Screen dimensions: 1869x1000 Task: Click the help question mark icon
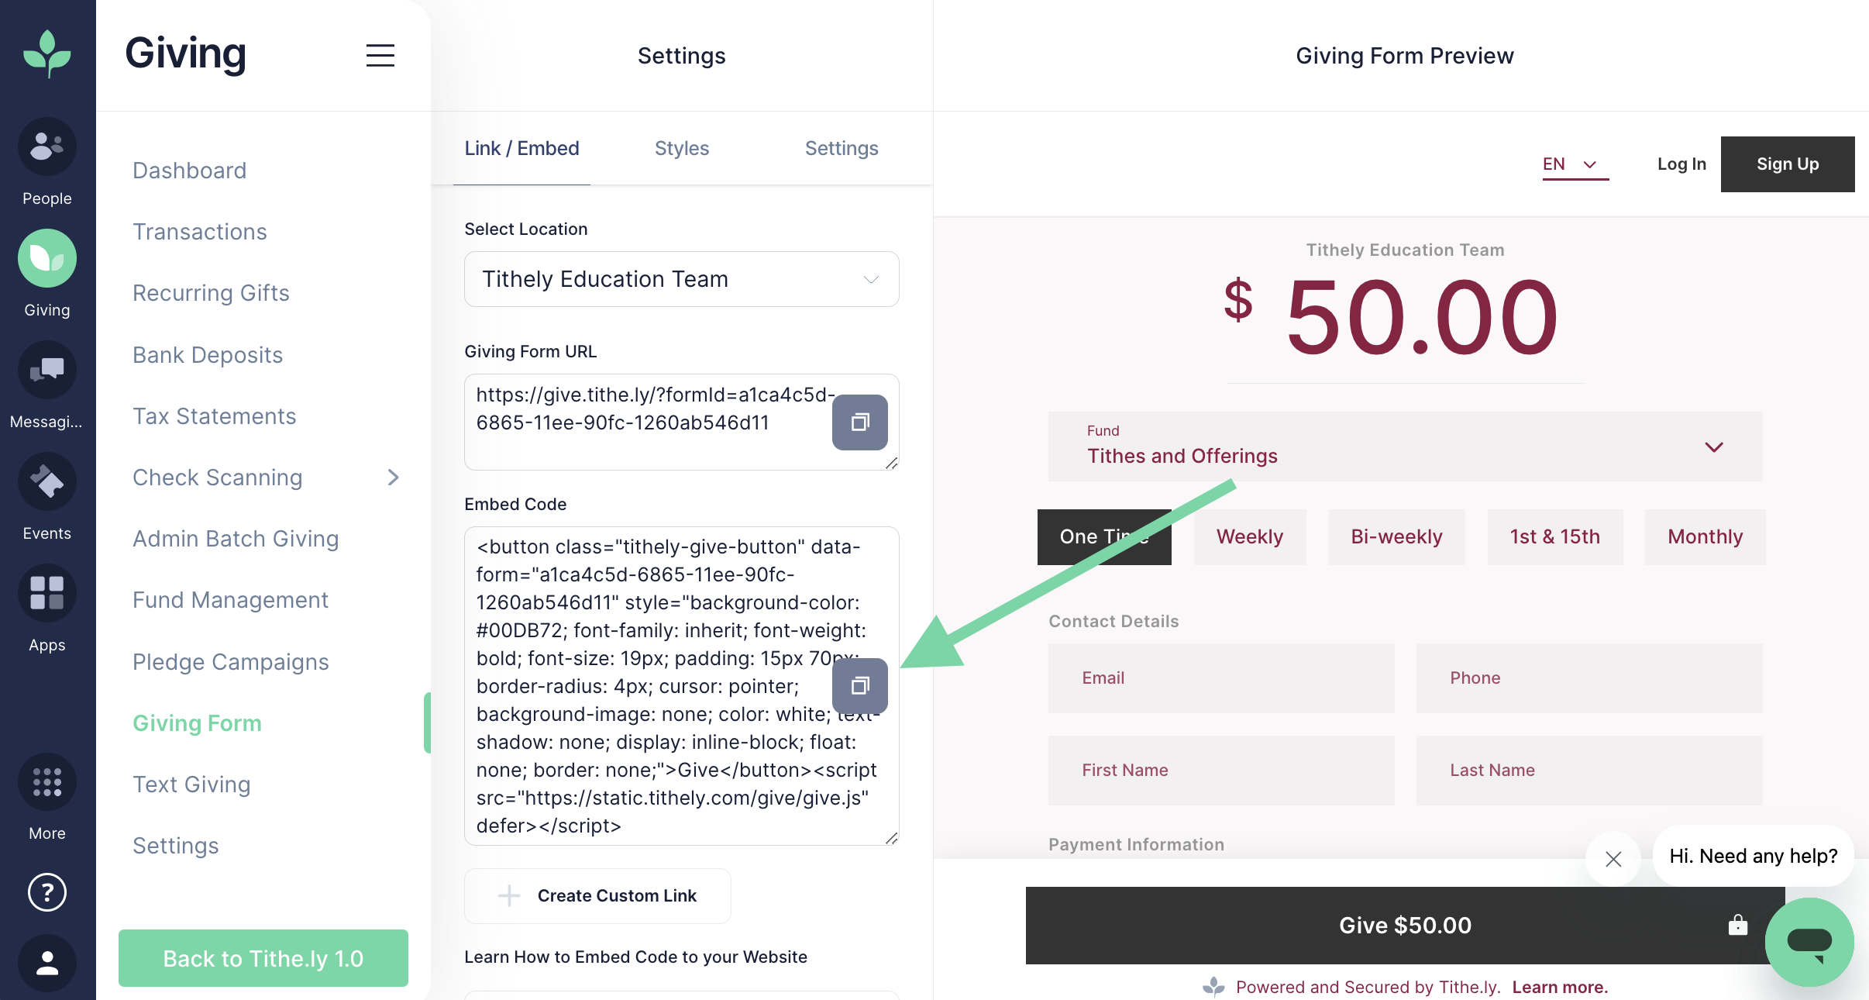tap(47, 892)
